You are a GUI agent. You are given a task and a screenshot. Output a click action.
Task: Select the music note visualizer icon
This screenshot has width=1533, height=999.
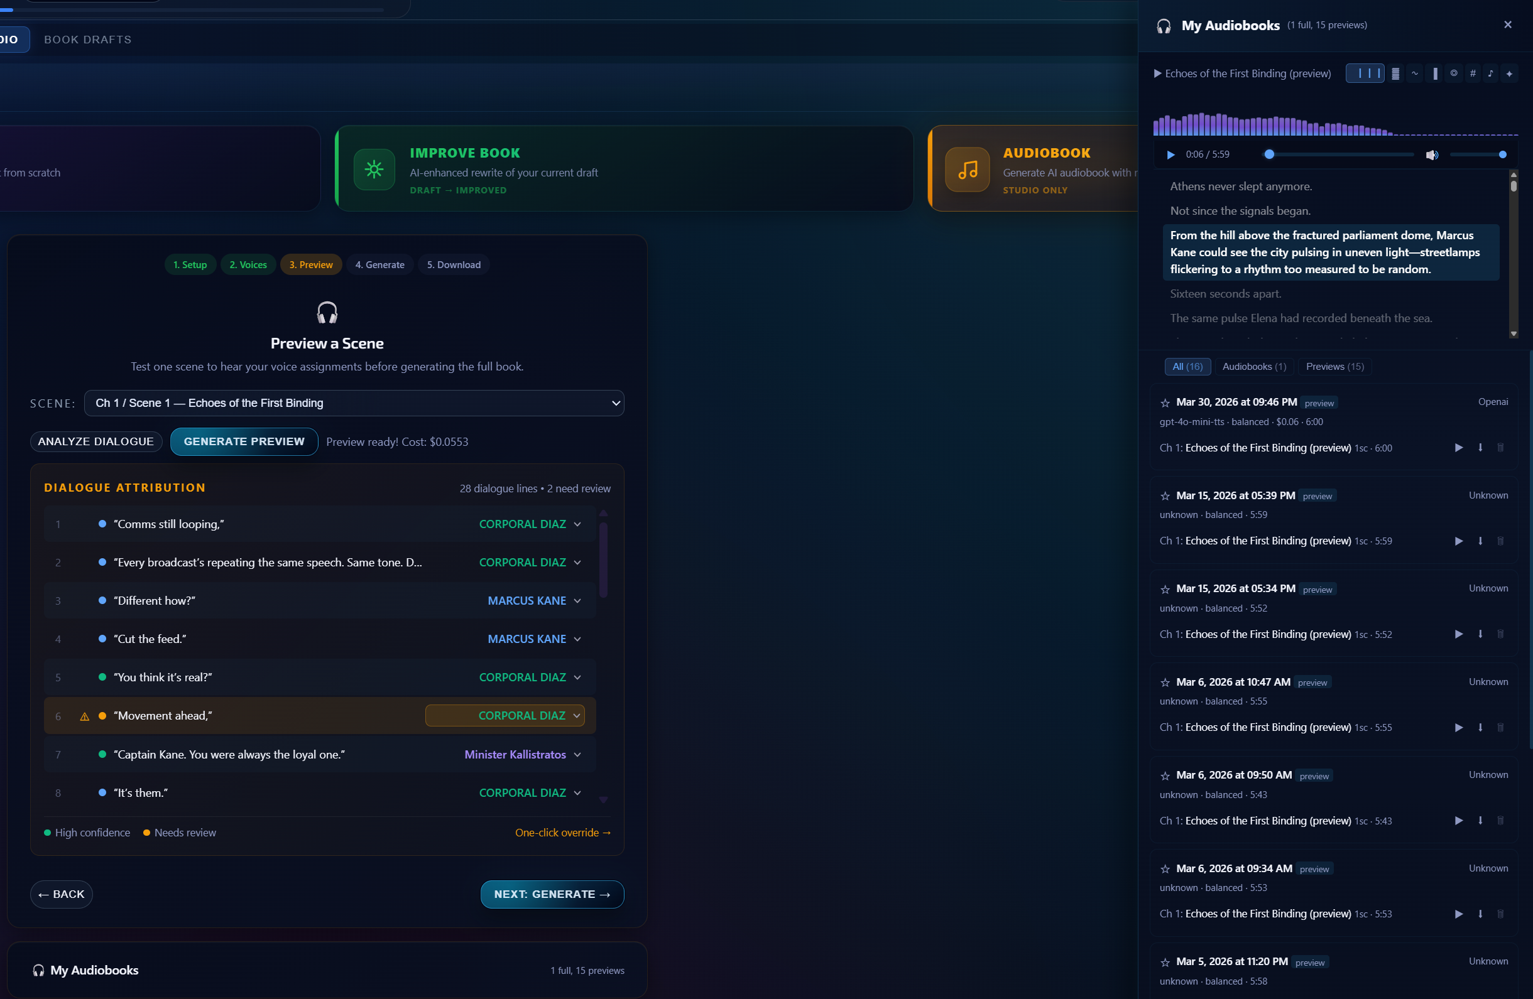[1490, 73]
